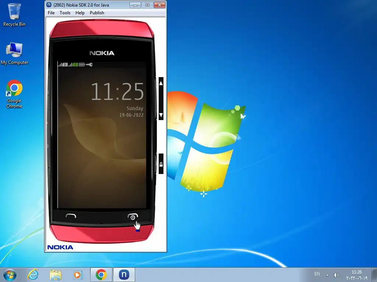The image size is (377, 282).
Task: Close the Nokia SDK window
Action: click(x=159, y=5)
